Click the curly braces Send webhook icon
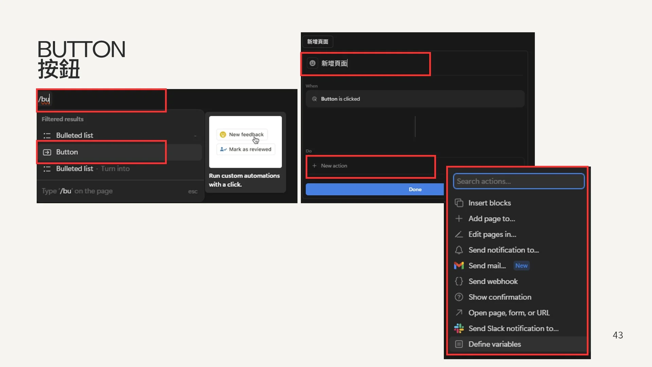The image size is (652, 367). [459, 281]
